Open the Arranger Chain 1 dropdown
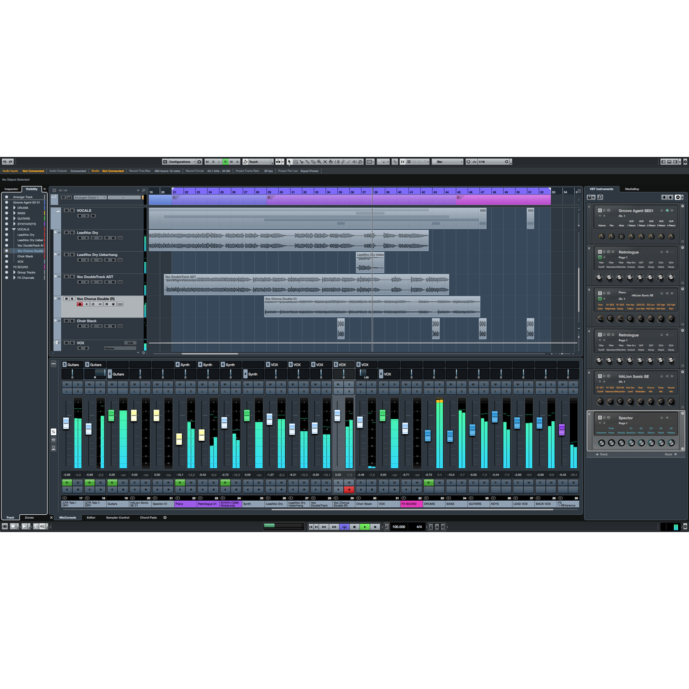The image size is (689, 689). tap(105, 198)
